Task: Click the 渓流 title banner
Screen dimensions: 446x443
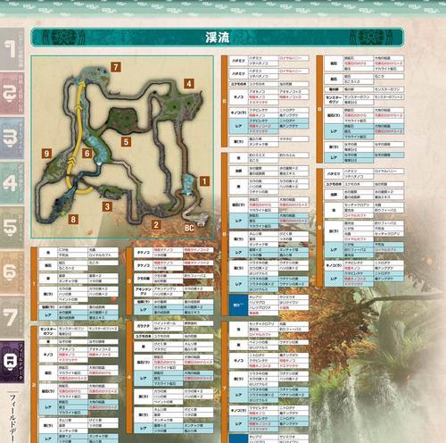Action: click(217, 38)
